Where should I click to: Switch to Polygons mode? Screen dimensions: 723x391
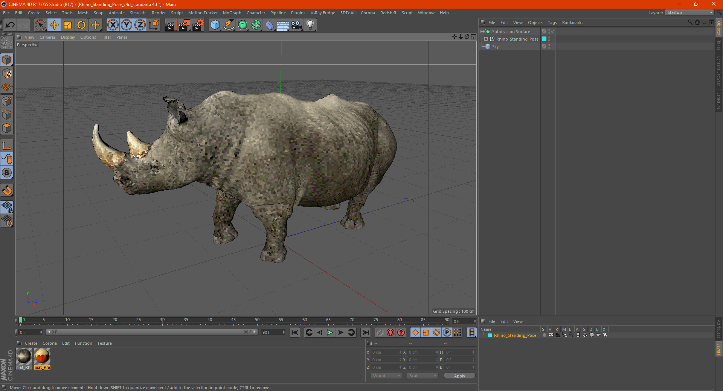click(7, 128)
